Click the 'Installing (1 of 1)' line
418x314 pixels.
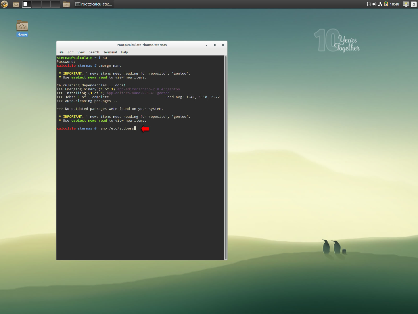(113, 93)
